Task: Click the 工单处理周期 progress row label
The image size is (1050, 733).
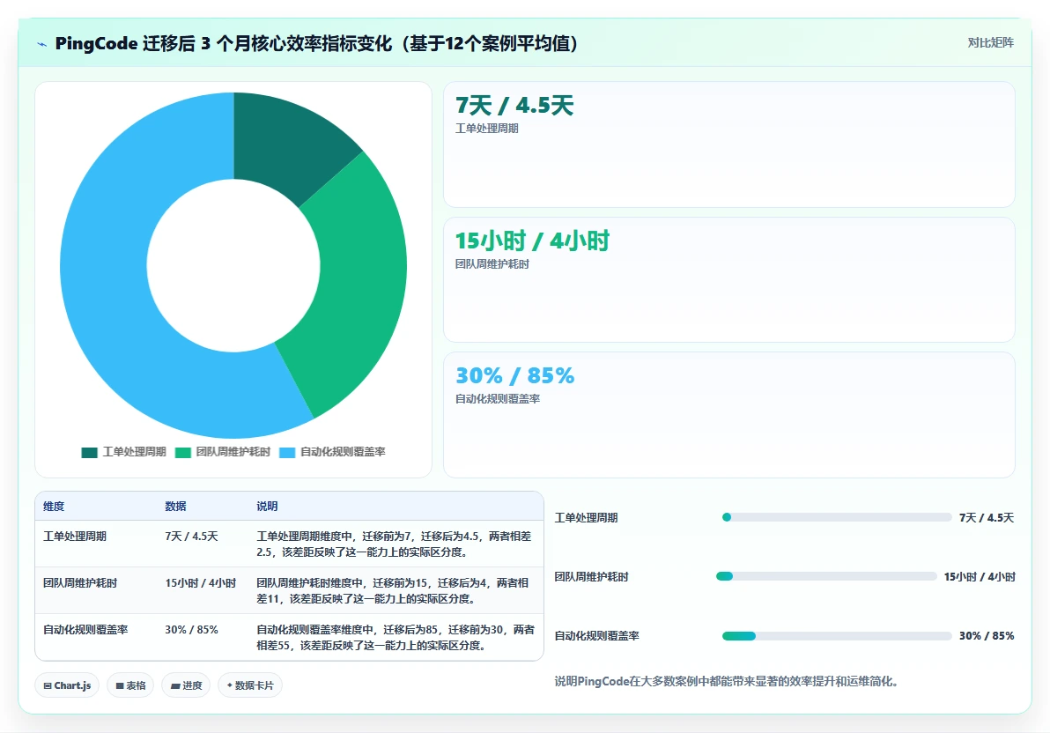Action: [x=586, y=518]
